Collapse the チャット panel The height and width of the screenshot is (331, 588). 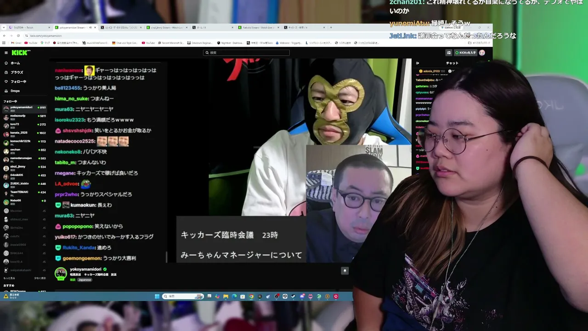point(418,63)
